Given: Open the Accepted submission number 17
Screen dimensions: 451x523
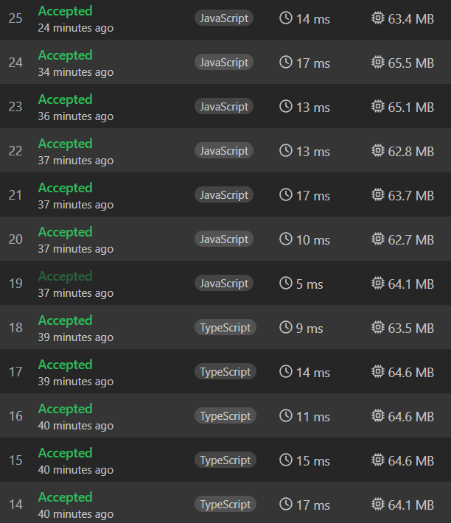Looking at the screenshot, I should (x=65, y=365).
